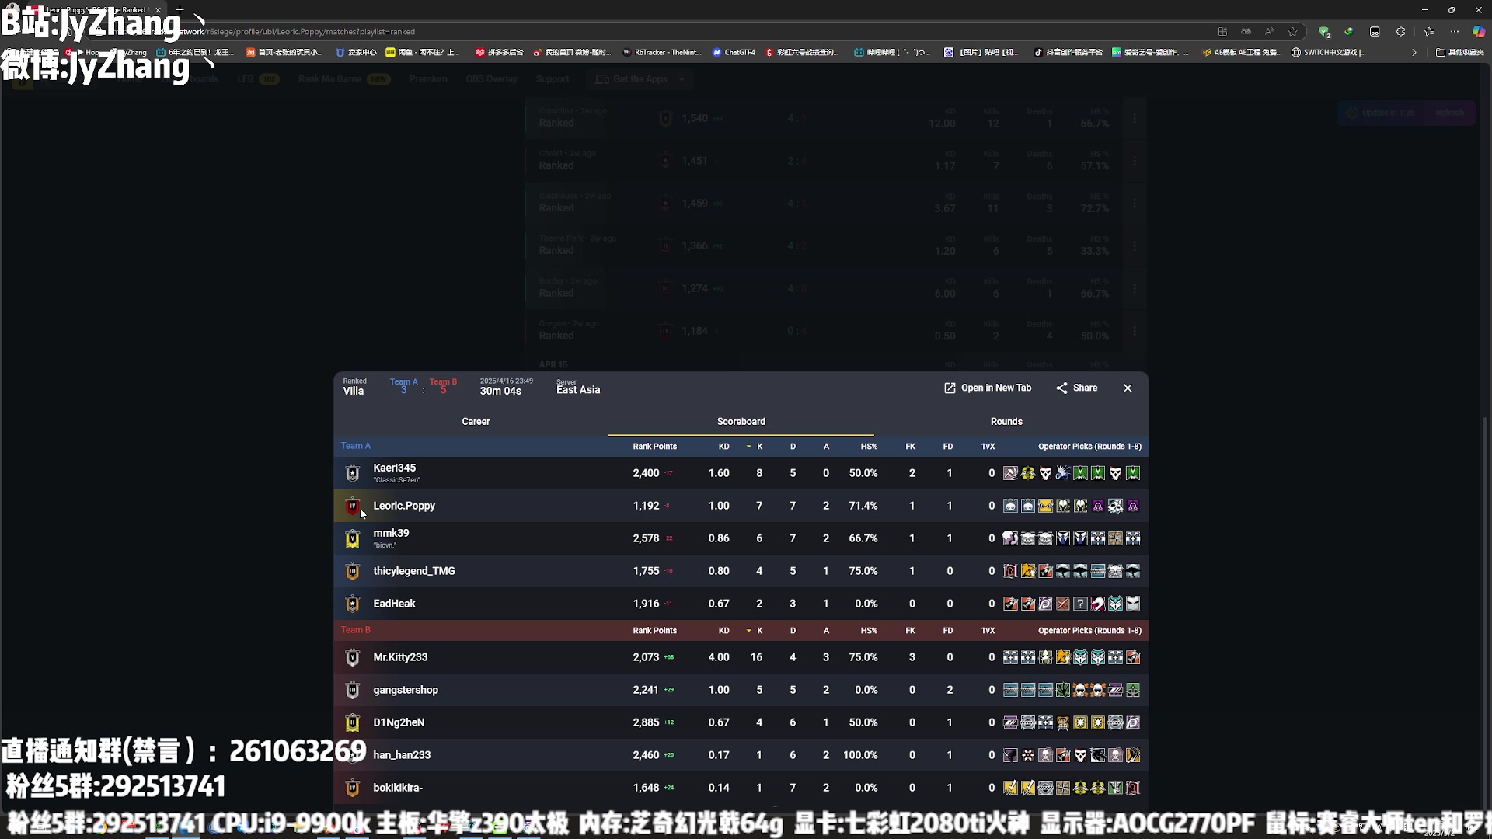Click EadHeak's unknown question-mark operator icon
1492x839 pixels.
[x=1080, y=604]
